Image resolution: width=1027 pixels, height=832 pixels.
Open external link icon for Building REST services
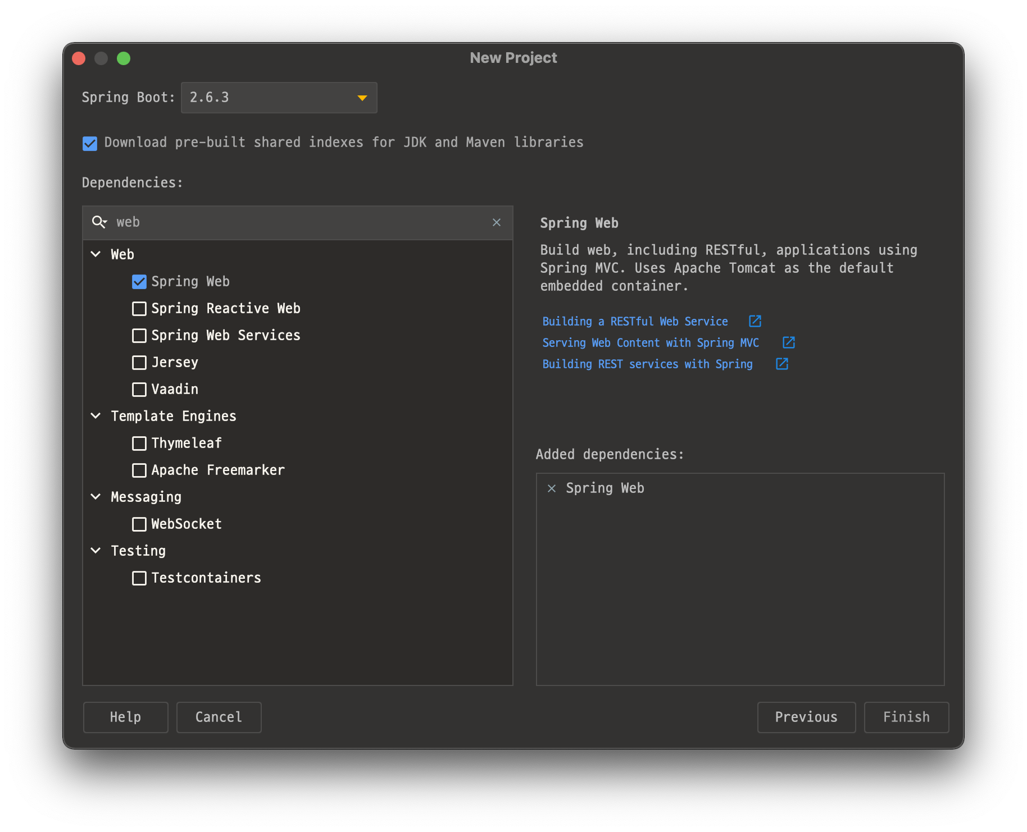pyautogui.click(x=782, y=364)
